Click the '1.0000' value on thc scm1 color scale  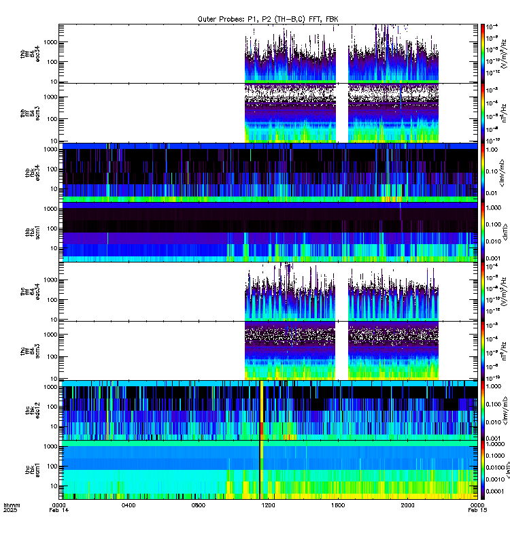495,444
